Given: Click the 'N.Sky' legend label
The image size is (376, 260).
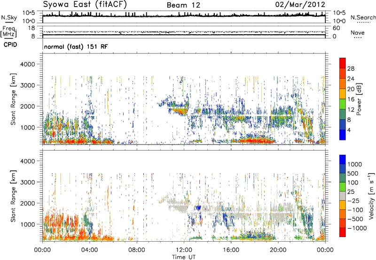Looking at the screenshot, I should 9,17.
